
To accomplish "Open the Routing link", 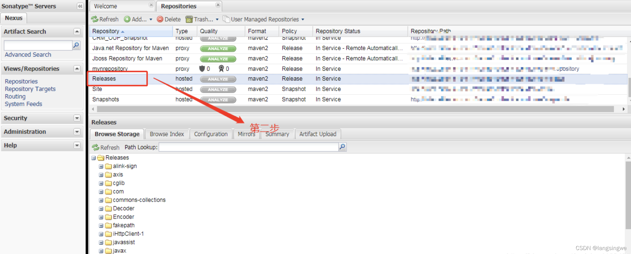I will (x=15, y=96).
